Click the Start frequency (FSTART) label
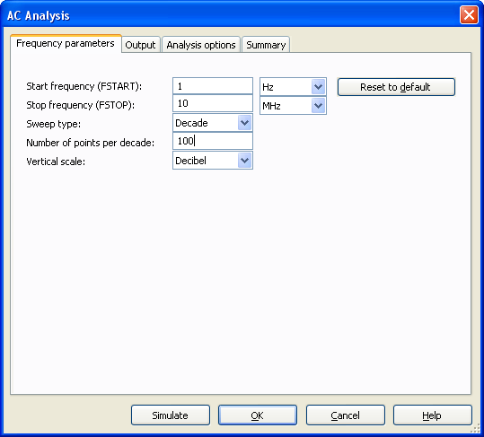 [84, 86]
